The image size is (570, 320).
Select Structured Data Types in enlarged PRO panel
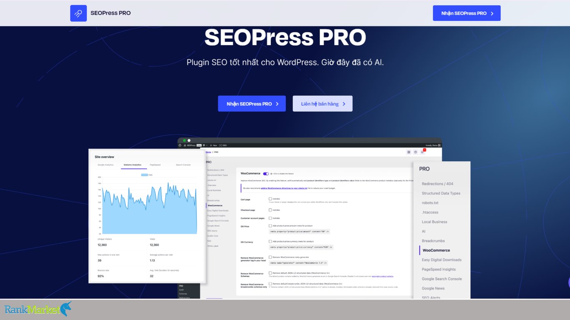(441, 193)
